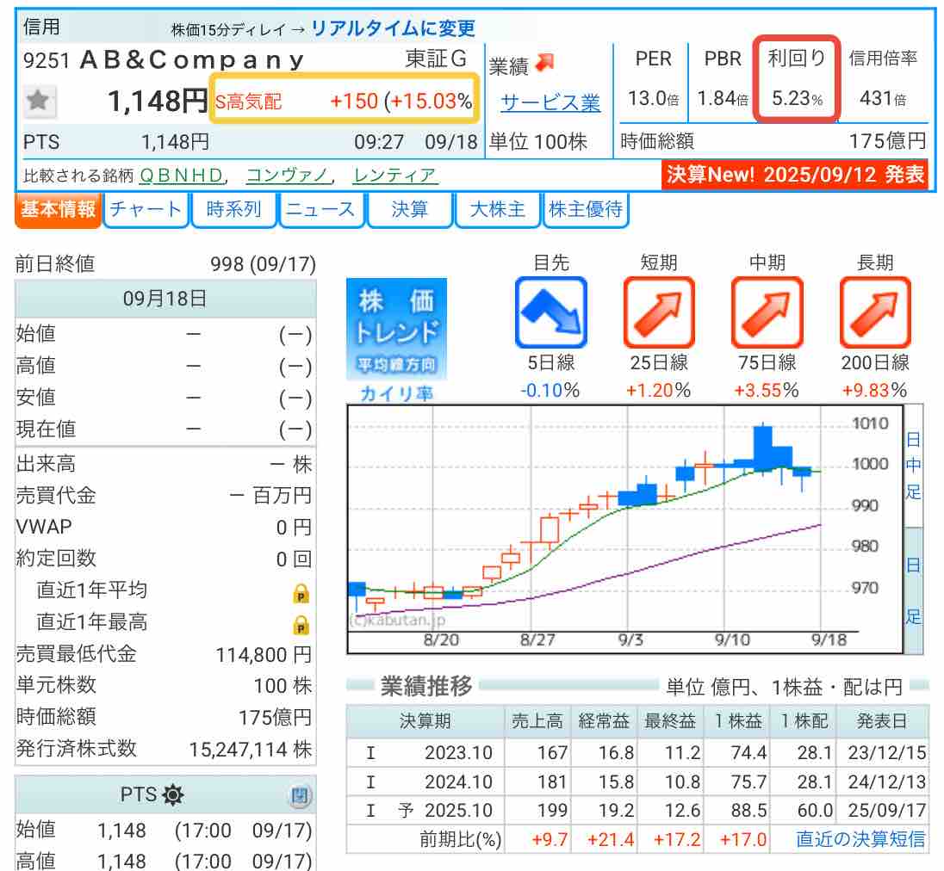Screen dimensions: 944x871
Task: Click the 東証G market label
Action: coord(436,59)
